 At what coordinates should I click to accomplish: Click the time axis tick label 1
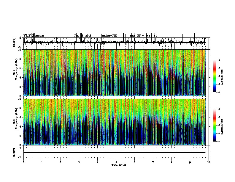click(42, 162)
